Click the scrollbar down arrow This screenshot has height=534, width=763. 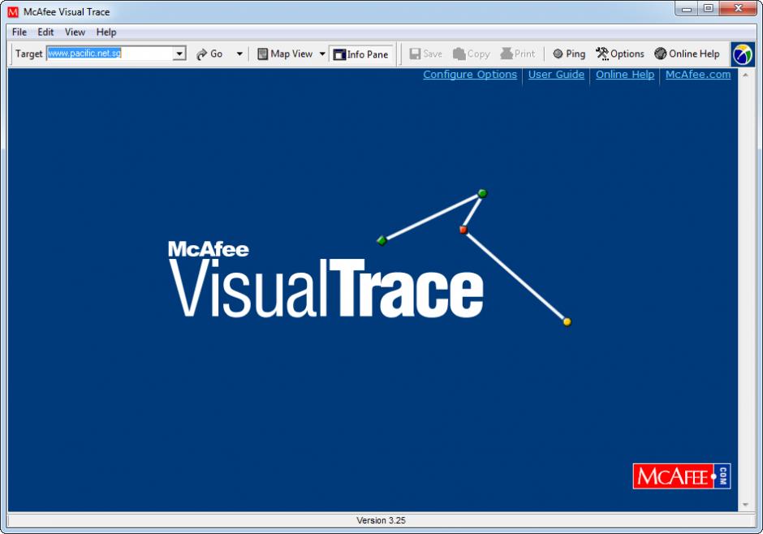pos(745,505)
